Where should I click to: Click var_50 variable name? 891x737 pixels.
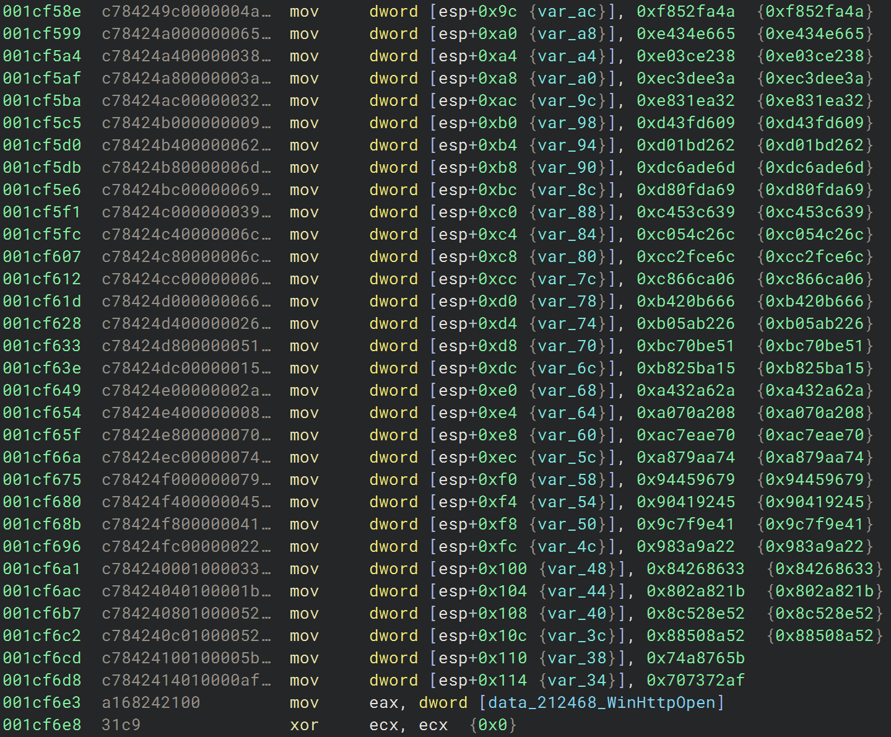tap(567, 524)
